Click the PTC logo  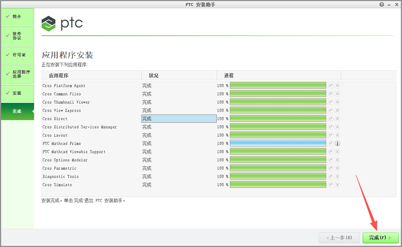[x=61, y=23]
